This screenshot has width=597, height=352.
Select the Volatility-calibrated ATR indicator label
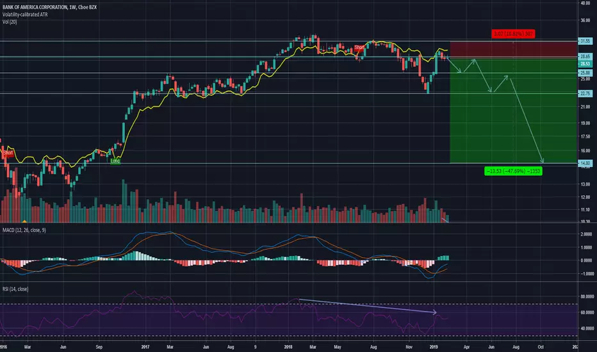coord(25,15)
